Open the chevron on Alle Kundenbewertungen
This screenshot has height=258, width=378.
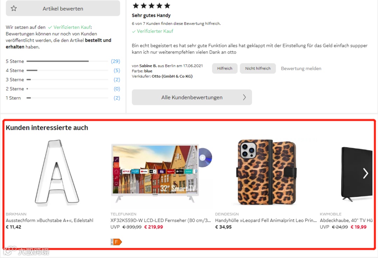click(244, 97)
